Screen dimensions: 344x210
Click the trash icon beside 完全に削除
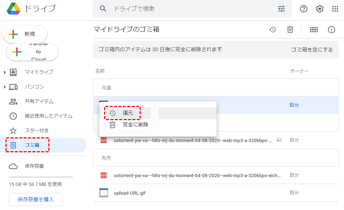(112, 125)
